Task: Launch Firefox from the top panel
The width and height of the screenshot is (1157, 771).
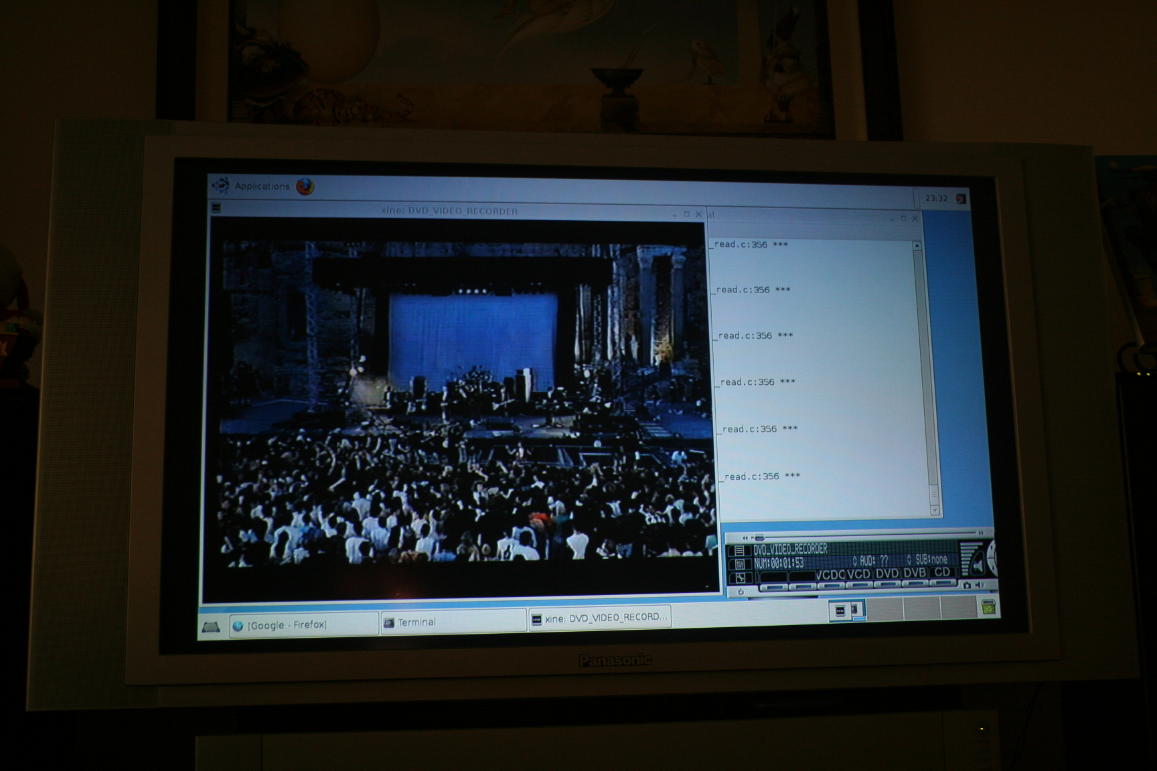Action: tap(305, 186)
